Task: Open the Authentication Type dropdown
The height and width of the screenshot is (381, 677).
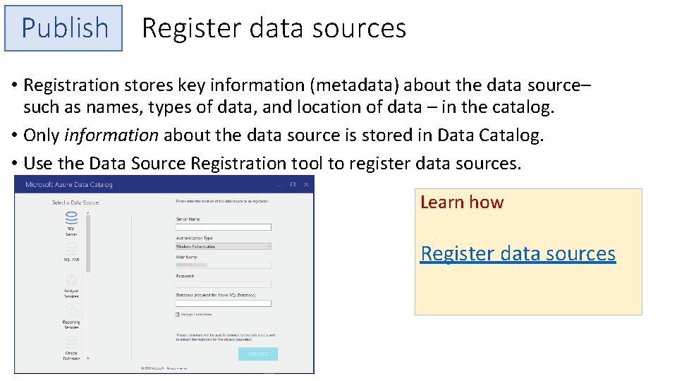Action: pyautogui.click(x=224, y=246)
